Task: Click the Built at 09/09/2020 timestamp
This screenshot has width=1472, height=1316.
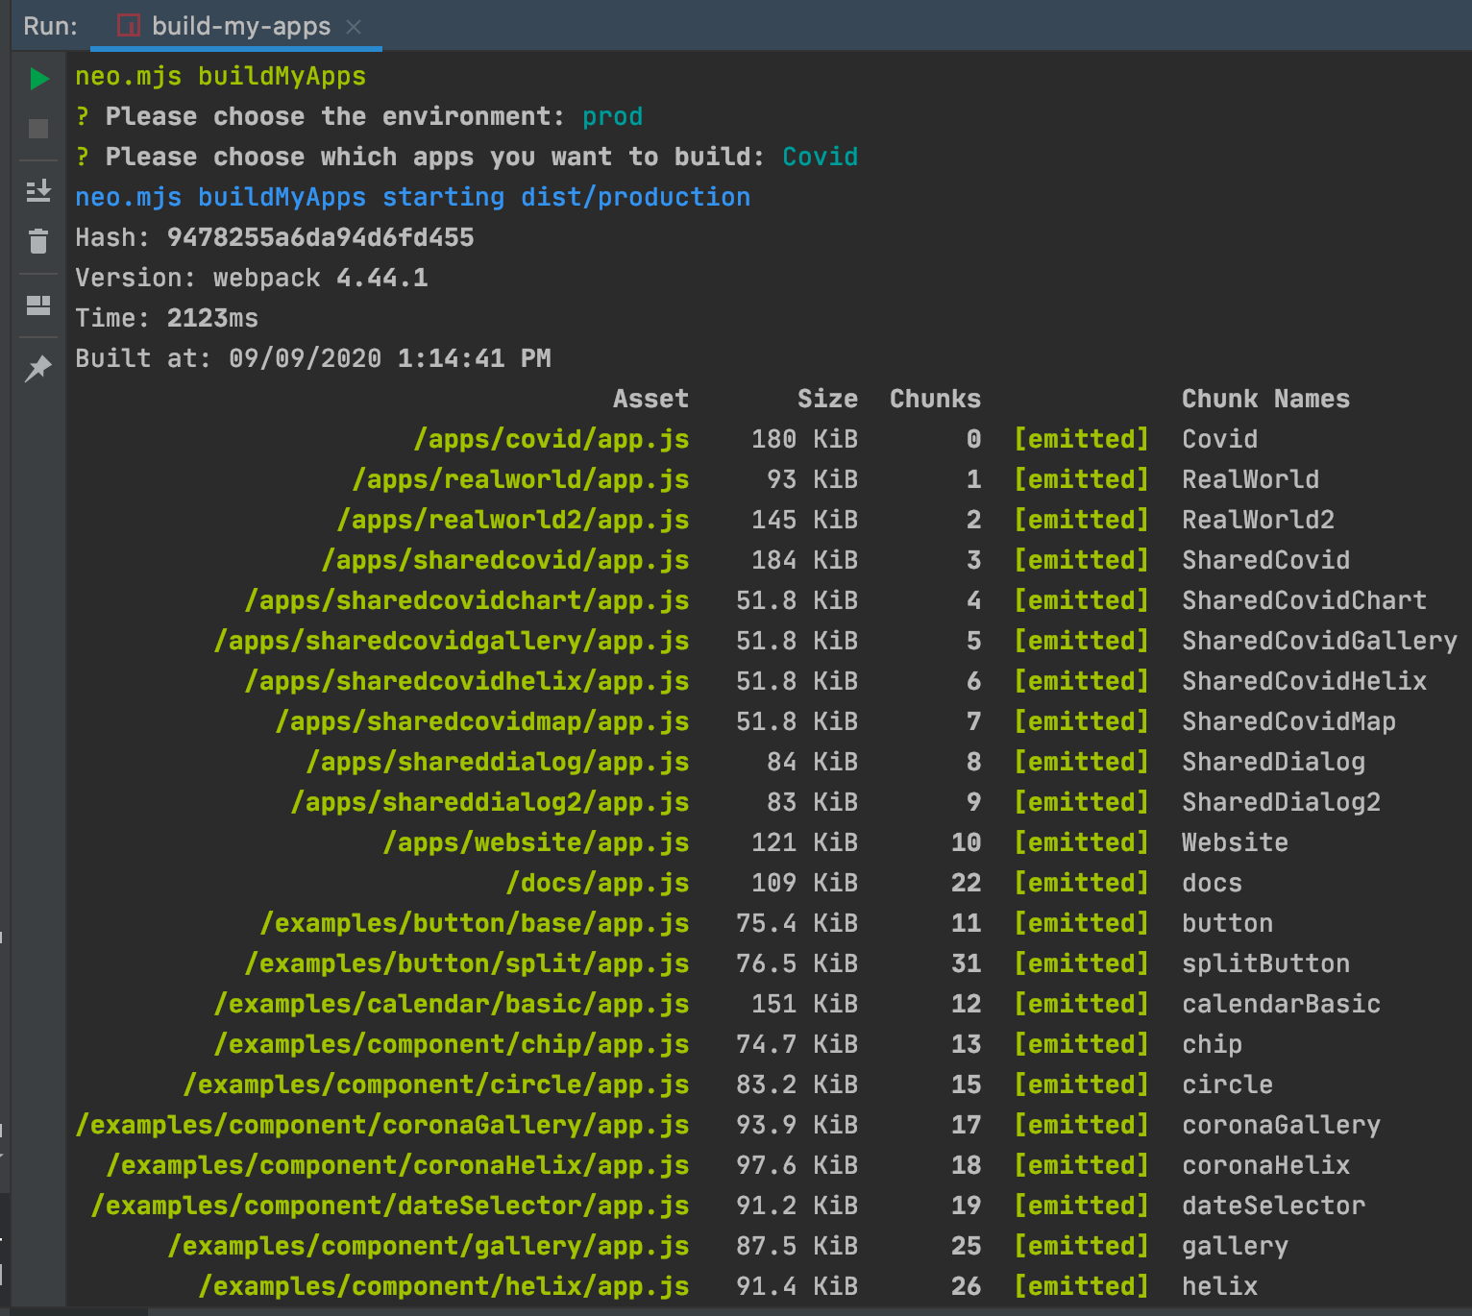Action: pyautogui.click(x=313, y=358)
